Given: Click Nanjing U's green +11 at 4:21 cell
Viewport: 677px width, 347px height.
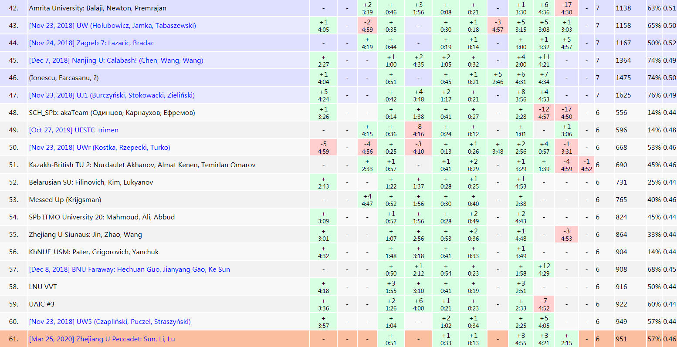Looking at the screenshot, I should (544, 61).
